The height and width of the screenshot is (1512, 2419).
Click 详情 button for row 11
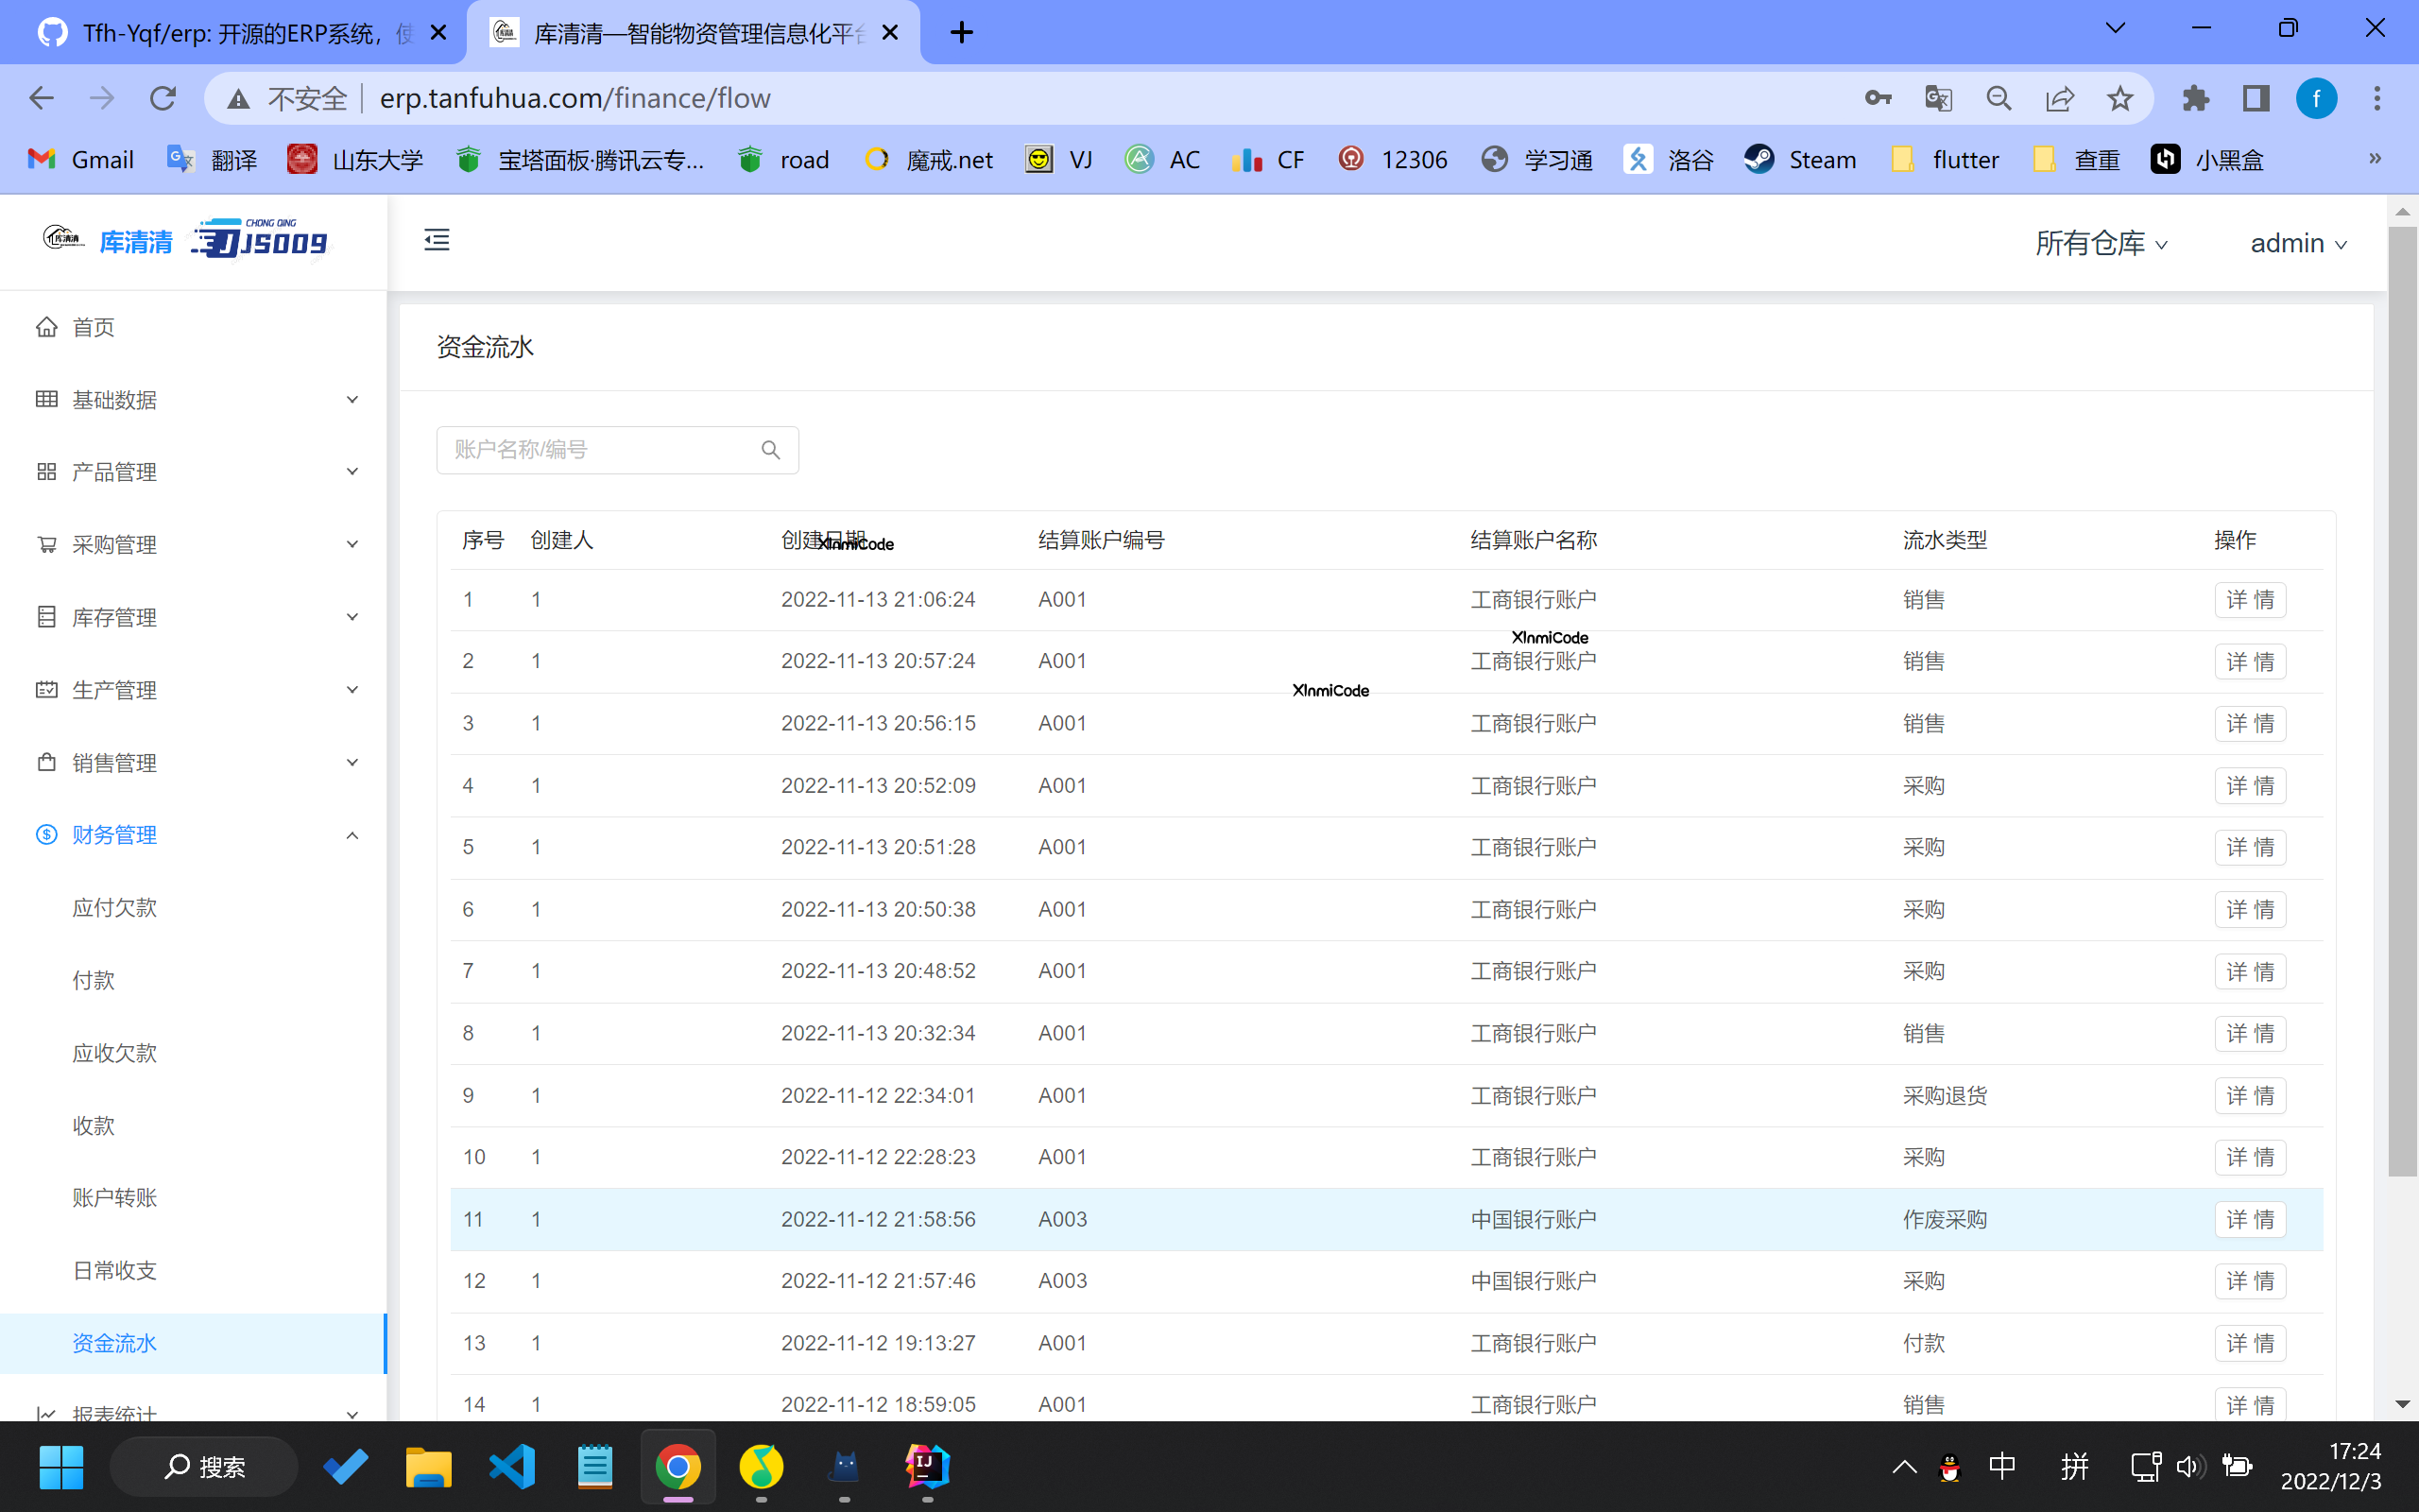(x=2249, y=1219)
